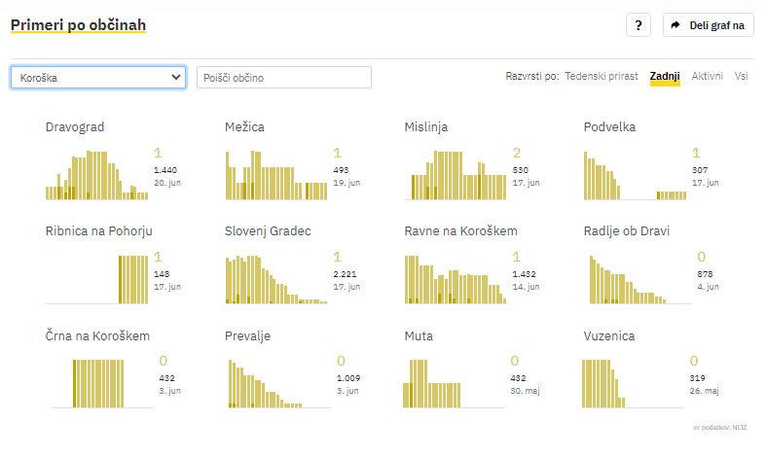Open the Koroška region dropdown

click(x=98, y=78)
